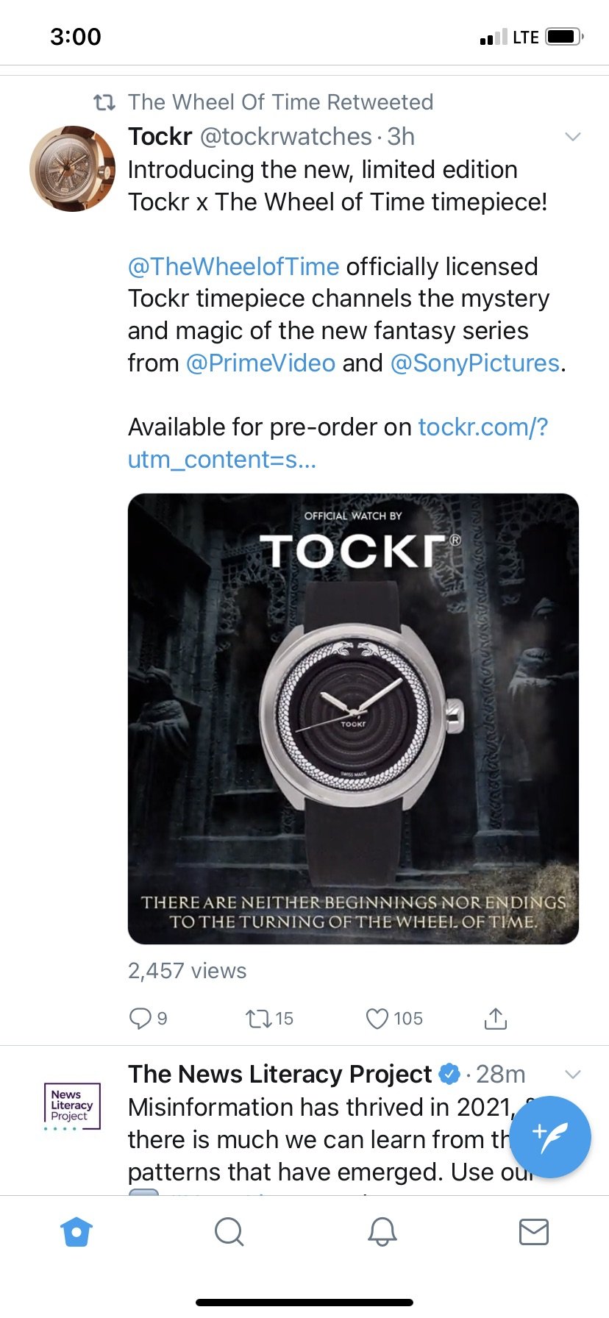609x1318 pixels.
Task: Expand the Tockr tweet options chevron
Action: [x=573, y=137]
